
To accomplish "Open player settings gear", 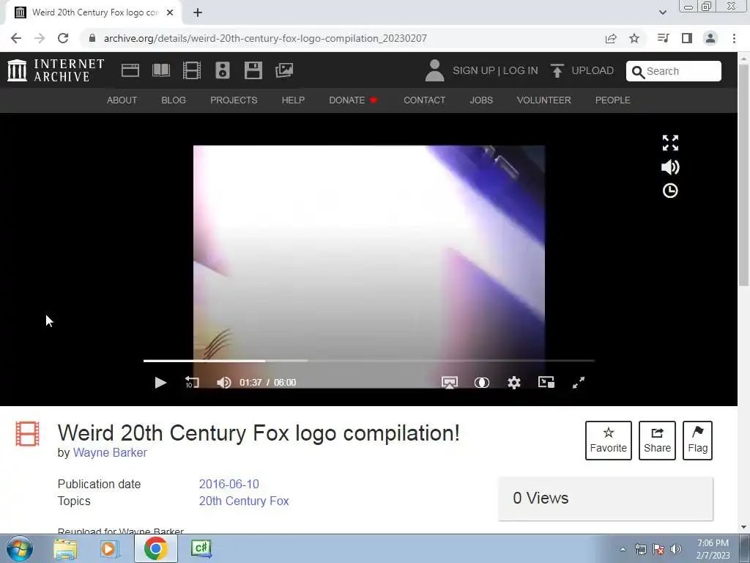I will coord(513,383).
